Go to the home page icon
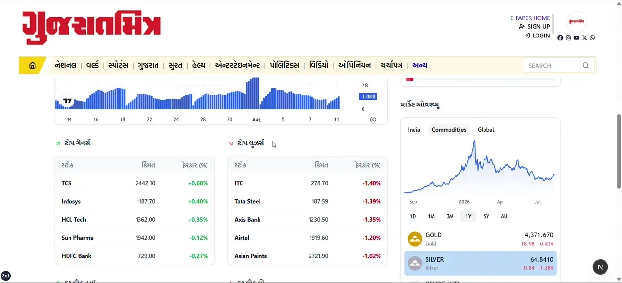Image resolution: width=622 pixels, height=283 pixels. (x=33, y=66)
